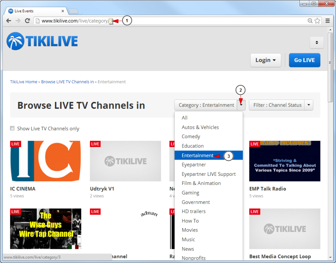The width and height of the screenshot is (336, 263).
Task: Click the scrollbar down arrow
Action: (330, 257)
